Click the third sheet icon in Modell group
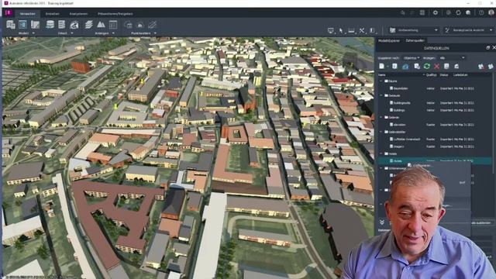 [35, 25]
